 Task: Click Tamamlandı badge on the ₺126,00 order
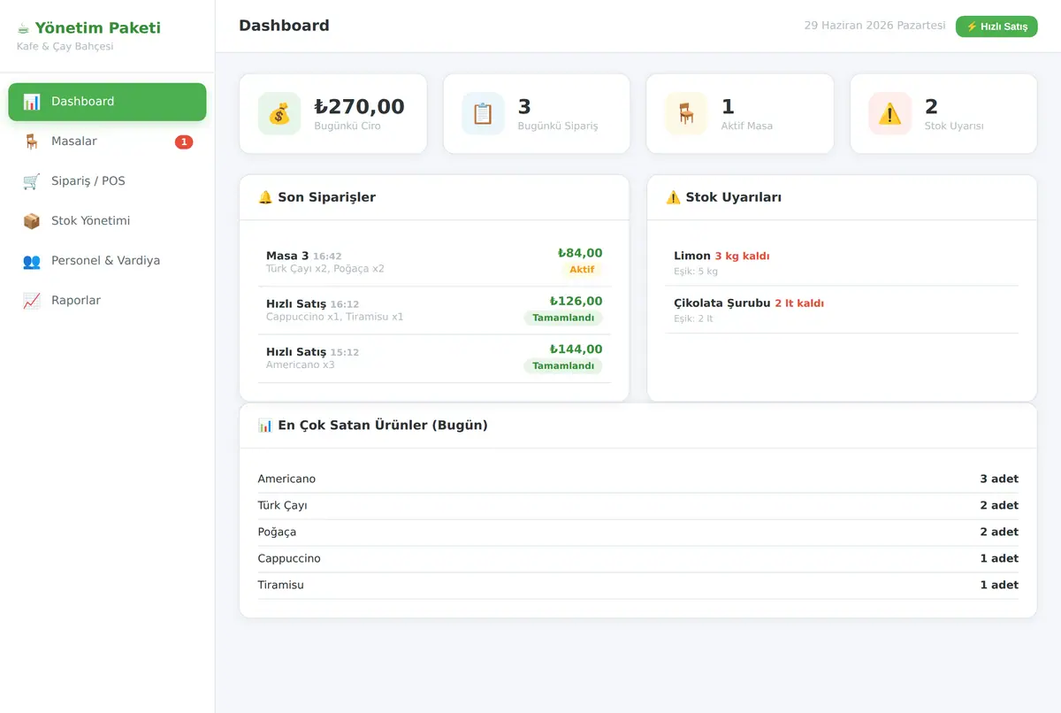[x=563, y=318]
